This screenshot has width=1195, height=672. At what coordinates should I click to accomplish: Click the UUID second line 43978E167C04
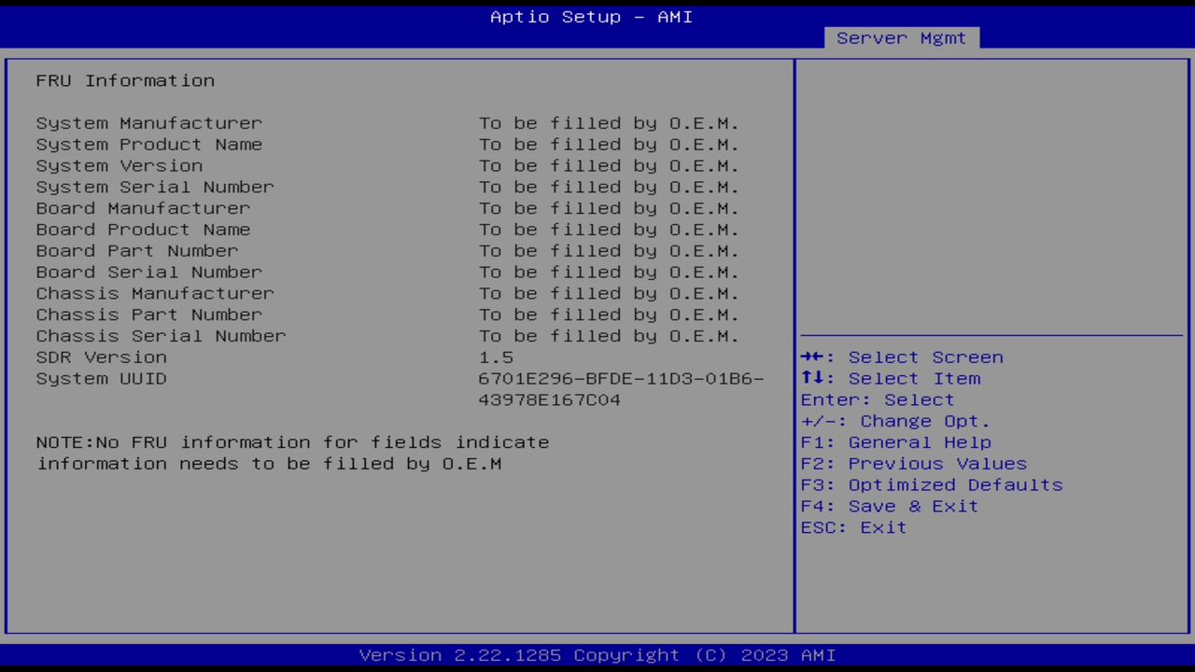tap(550, 401)
